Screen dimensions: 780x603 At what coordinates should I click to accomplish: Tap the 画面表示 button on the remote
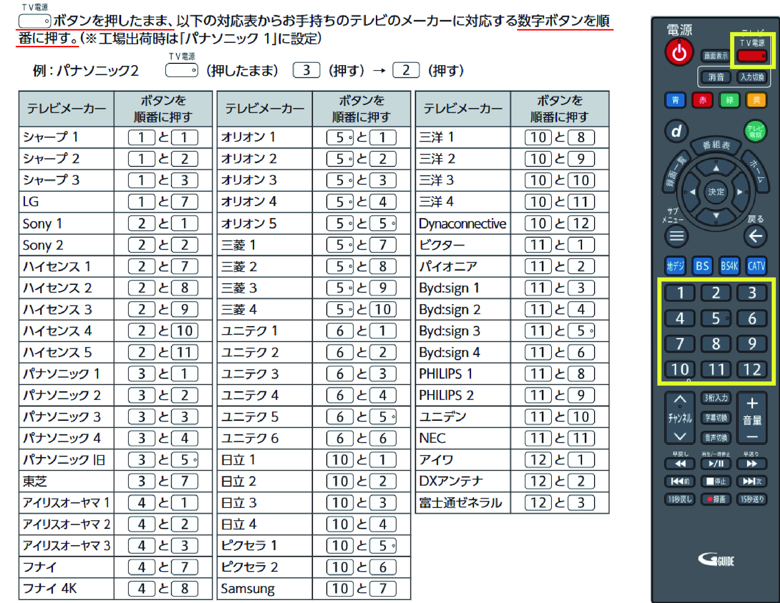pos(715,56)
